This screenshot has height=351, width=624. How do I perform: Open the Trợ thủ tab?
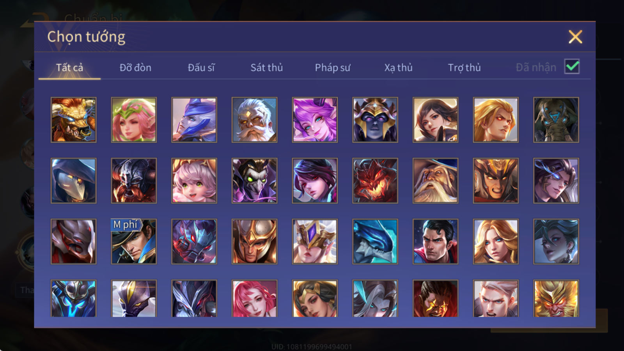pos(464,67)
